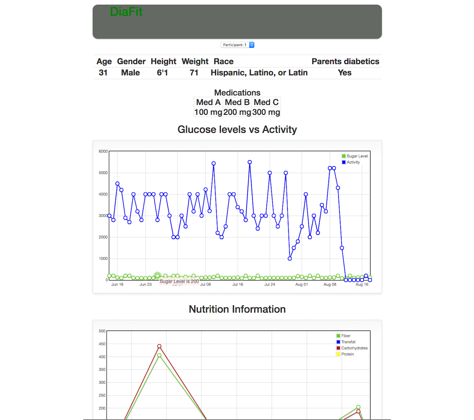Click the yellow Protein legend swatch
The width and height of the screenshot is (474, 420).
pyautogui.click(x=338, y=354)
